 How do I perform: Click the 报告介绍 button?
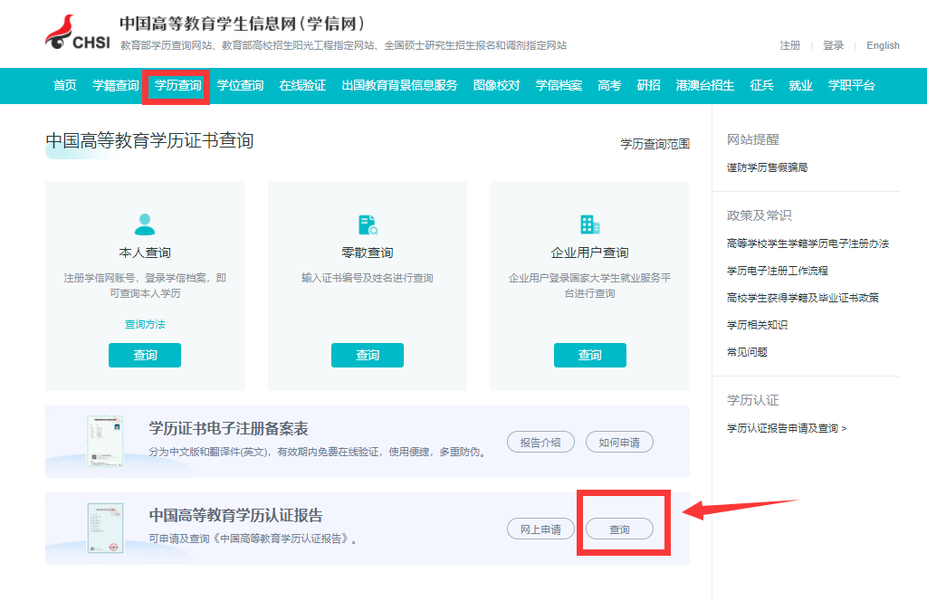(541, 442)
